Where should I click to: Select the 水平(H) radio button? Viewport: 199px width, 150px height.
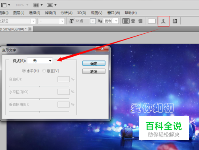(24, 71)
